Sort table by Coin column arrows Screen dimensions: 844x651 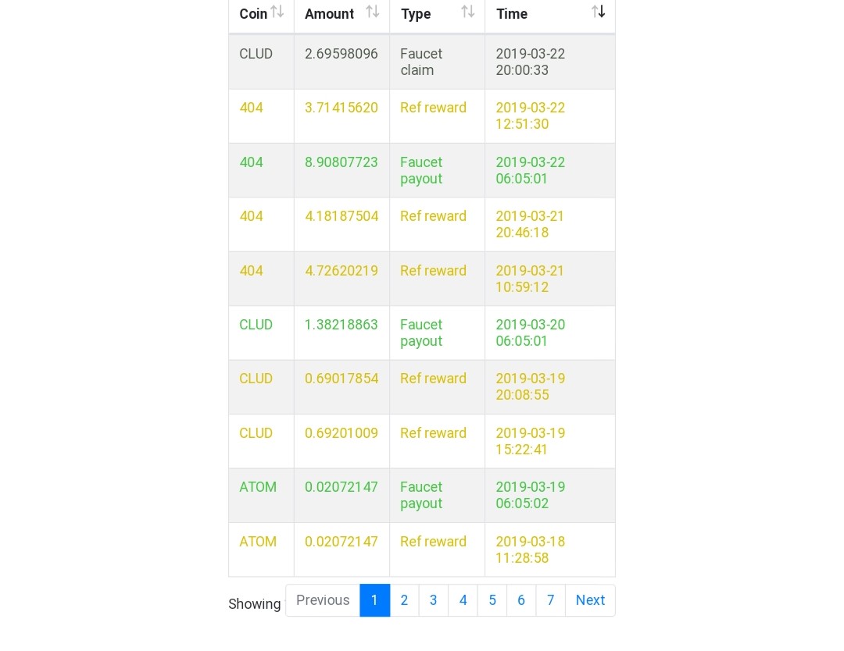point(277,11)
